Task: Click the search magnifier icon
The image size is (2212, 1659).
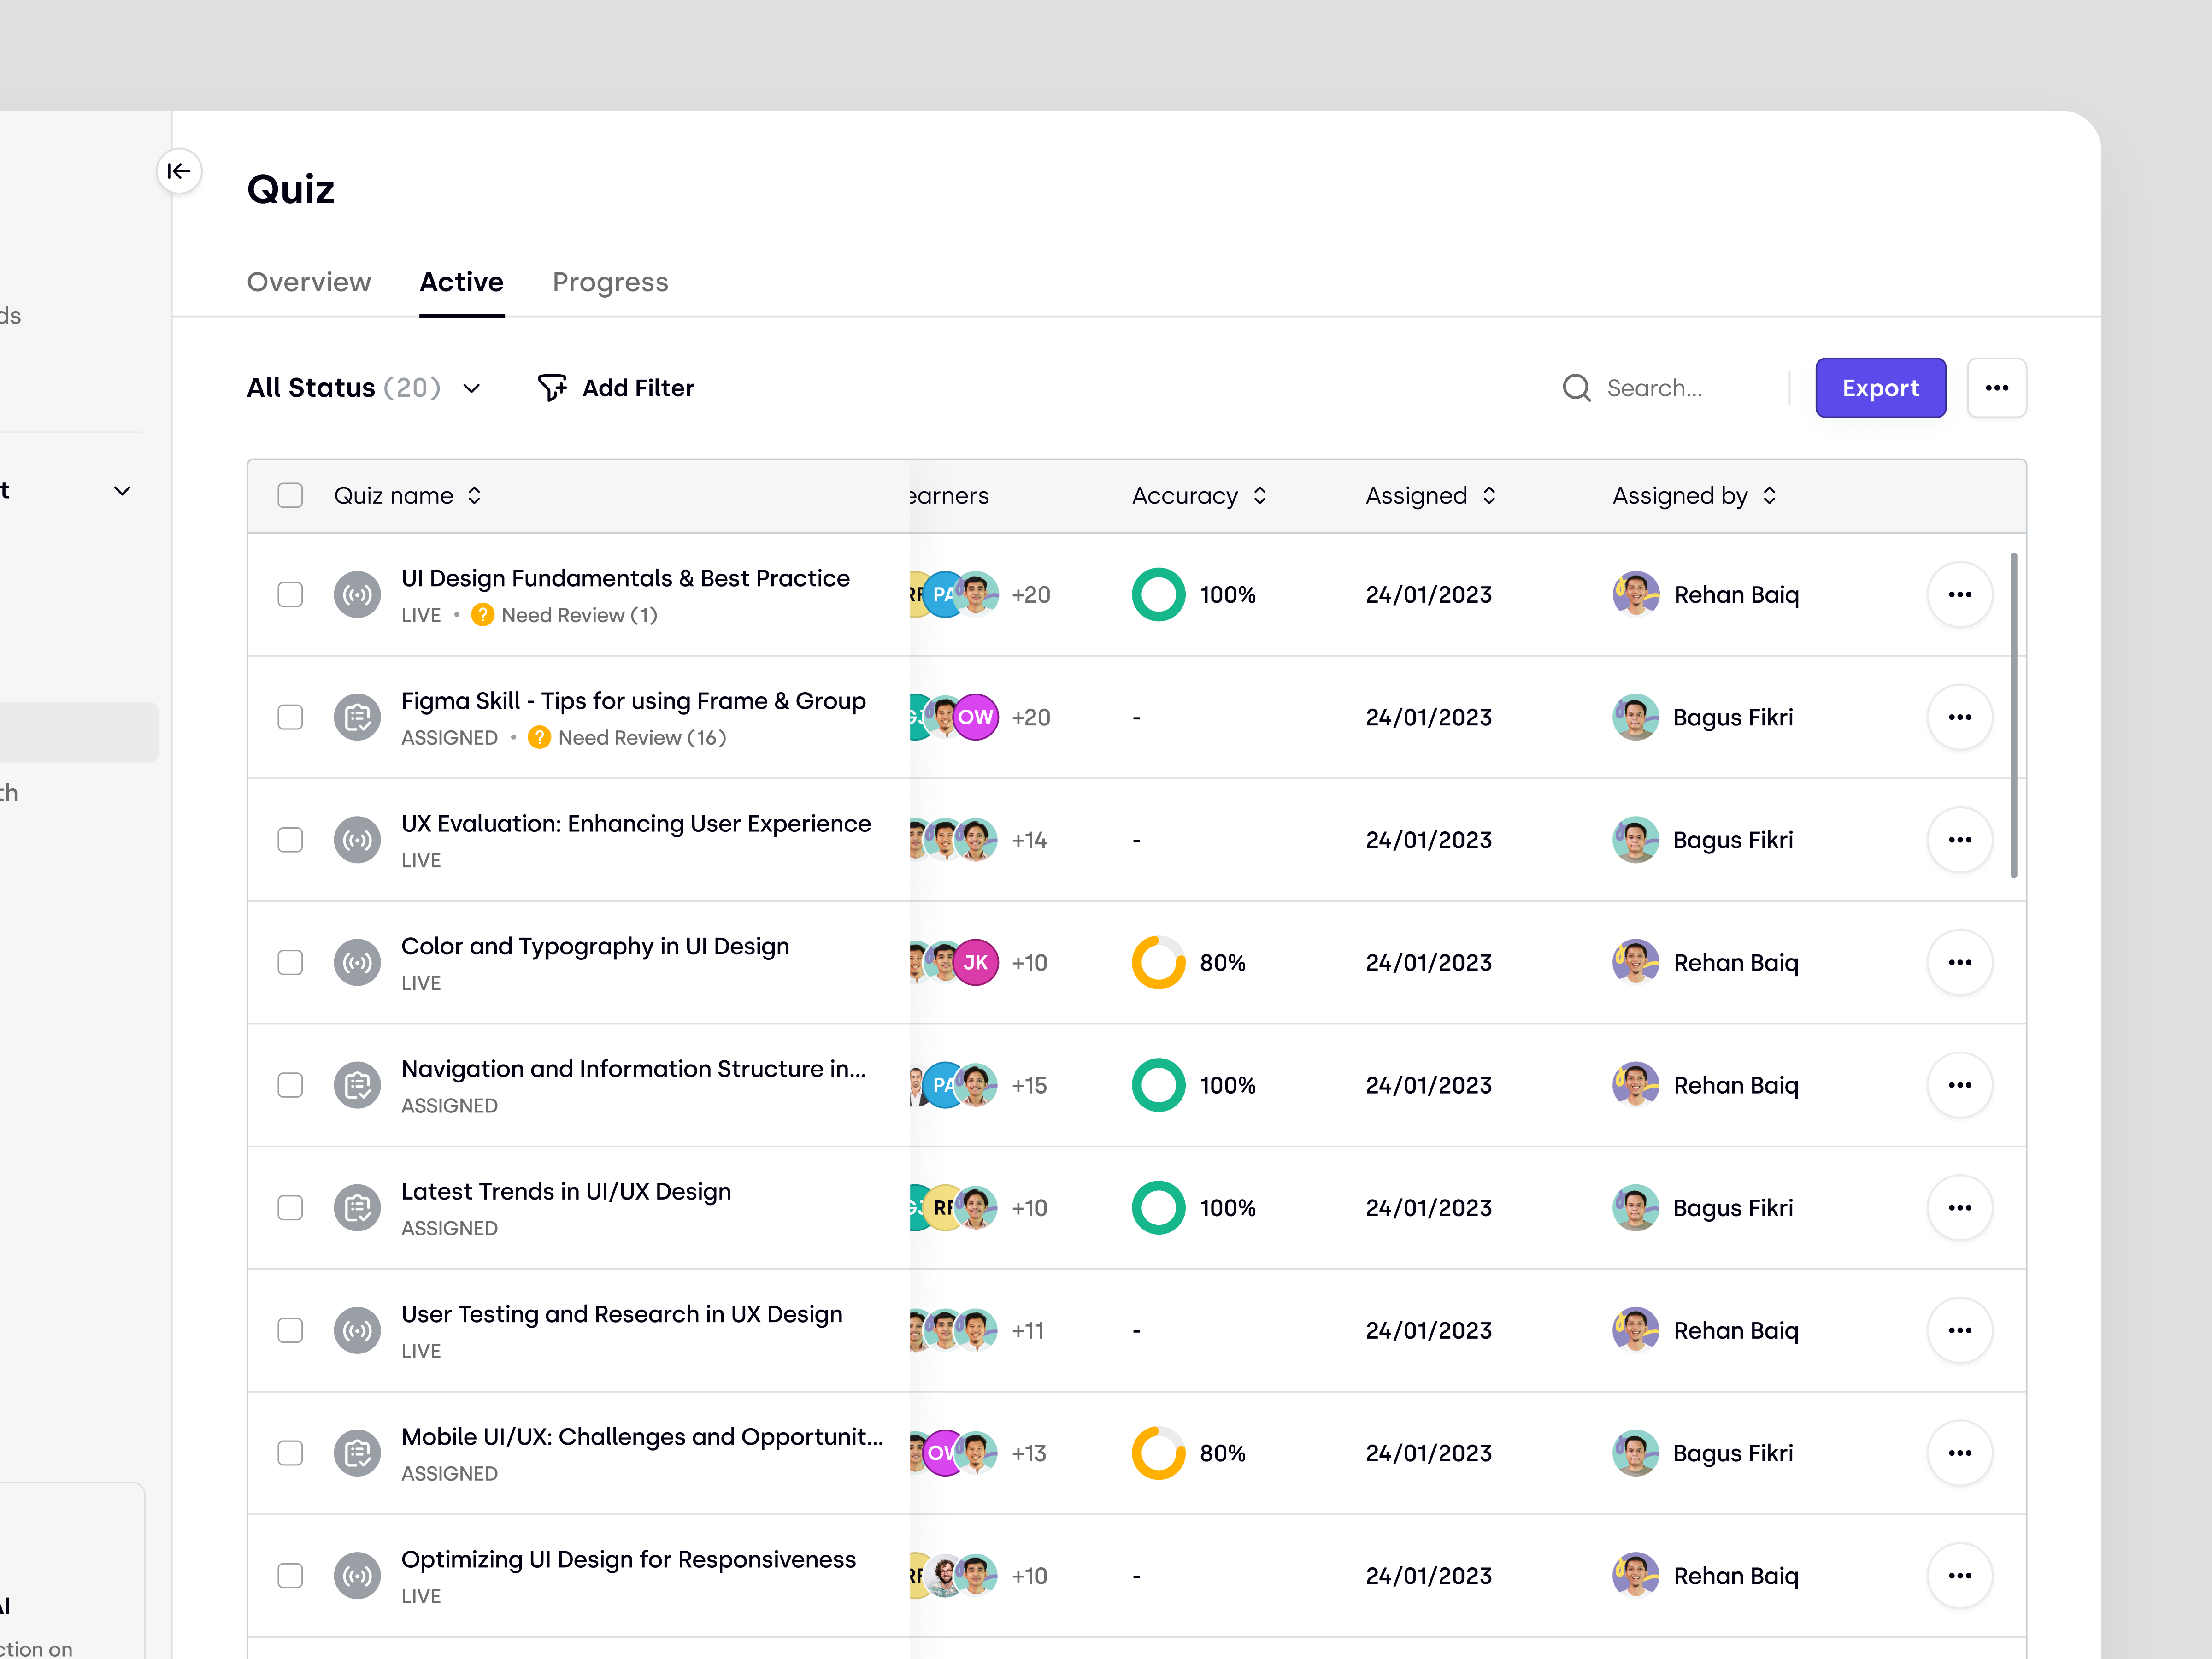Action: click(x=1576, y=388)
